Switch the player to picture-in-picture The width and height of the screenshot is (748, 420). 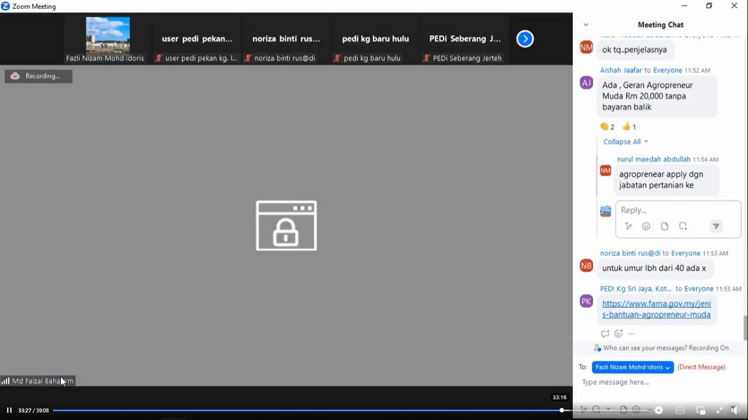pyautogui.click(x=701, y=410)
